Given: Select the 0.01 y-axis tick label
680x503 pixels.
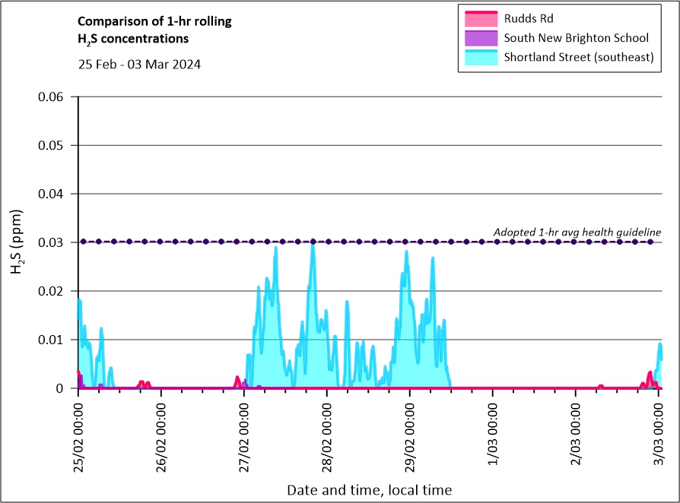Looking at the screenshot, I should click(x=52, y=340).
